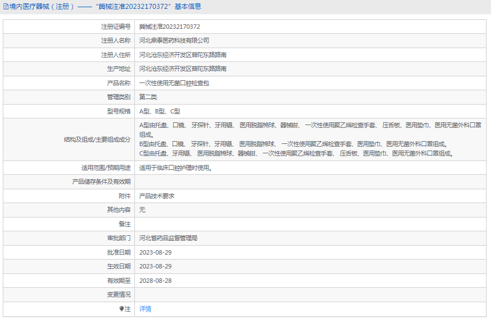
Task: Click management category value 第二类
Action: point(148,97)
